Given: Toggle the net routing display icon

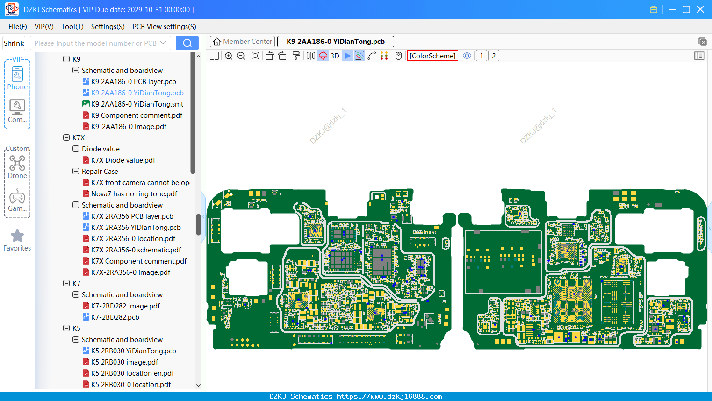Looking at the screenshot, I should [x=360, y=56].
